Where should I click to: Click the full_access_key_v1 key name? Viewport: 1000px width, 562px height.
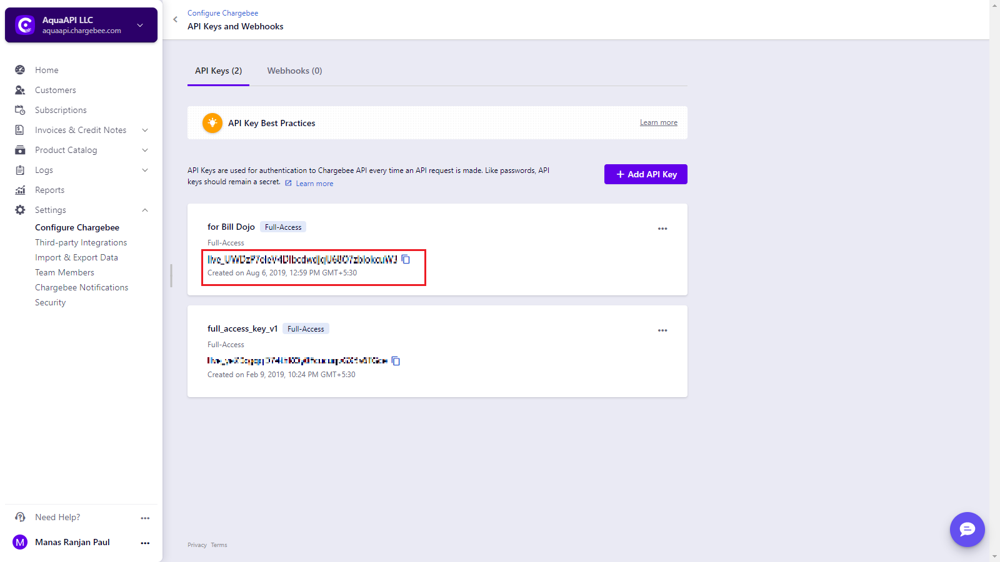[242, 328]
